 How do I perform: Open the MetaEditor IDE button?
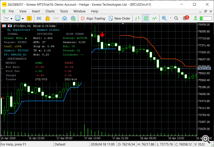[x=39, y=18]
